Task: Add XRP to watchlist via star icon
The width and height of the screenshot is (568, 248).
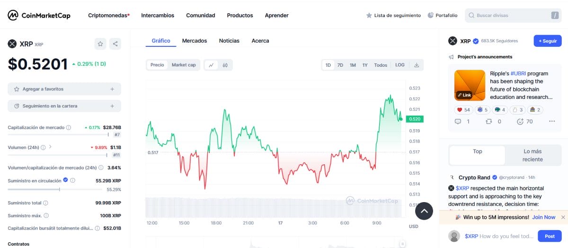Action: point(100,44)
